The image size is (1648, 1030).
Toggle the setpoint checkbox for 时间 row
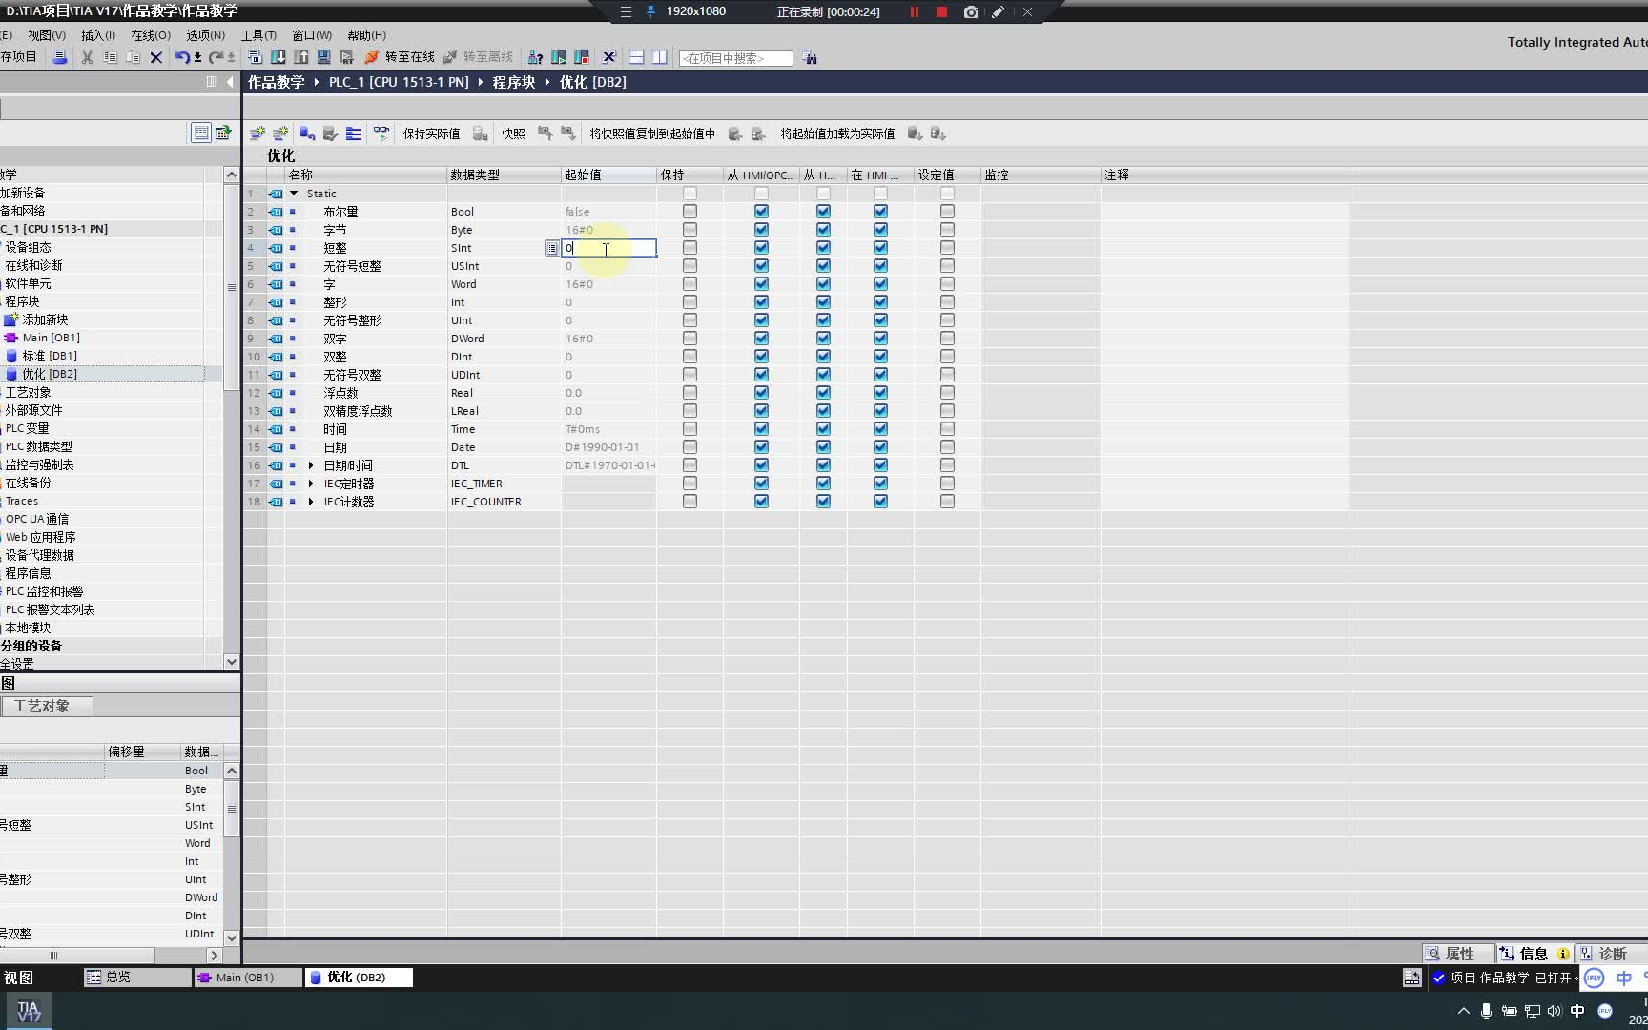(947, 429)
